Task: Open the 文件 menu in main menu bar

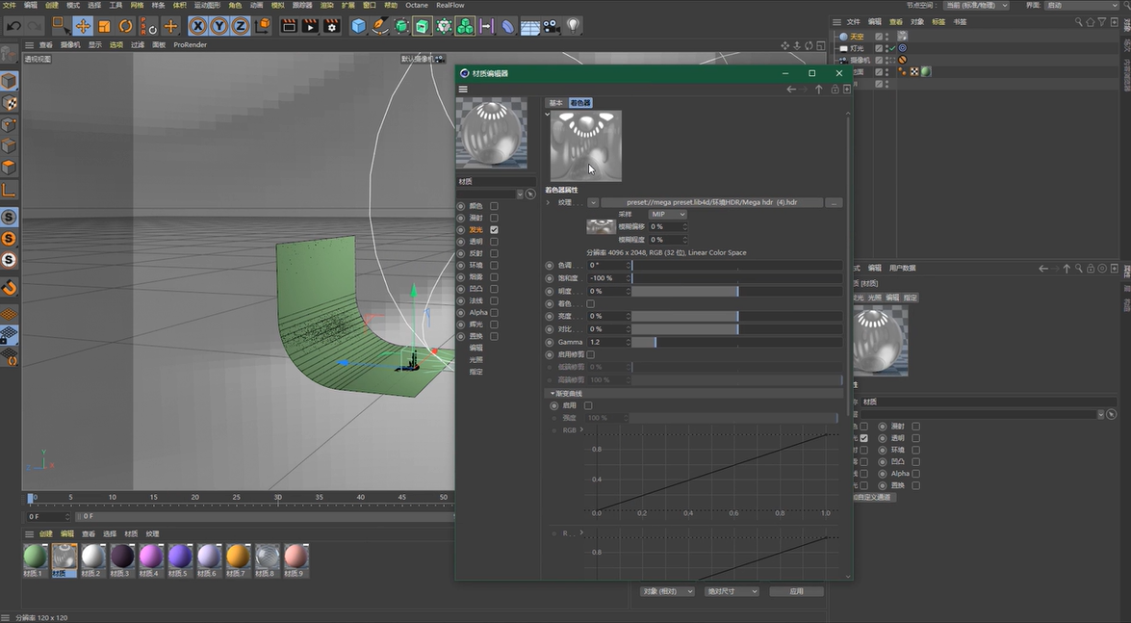Action: pos(10,5)
